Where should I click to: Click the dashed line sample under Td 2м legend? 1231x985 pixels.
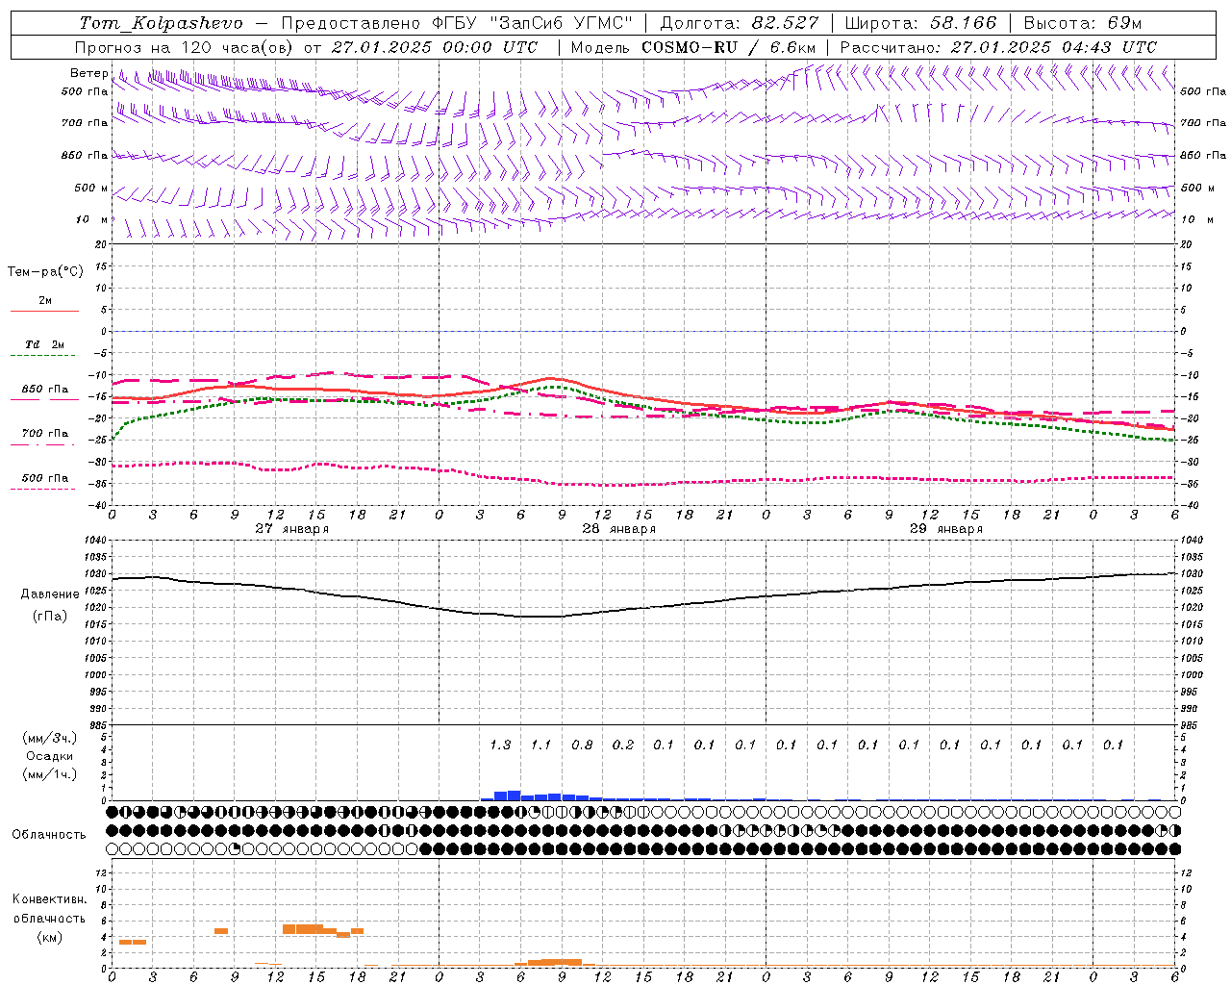[x=42, y=356]
